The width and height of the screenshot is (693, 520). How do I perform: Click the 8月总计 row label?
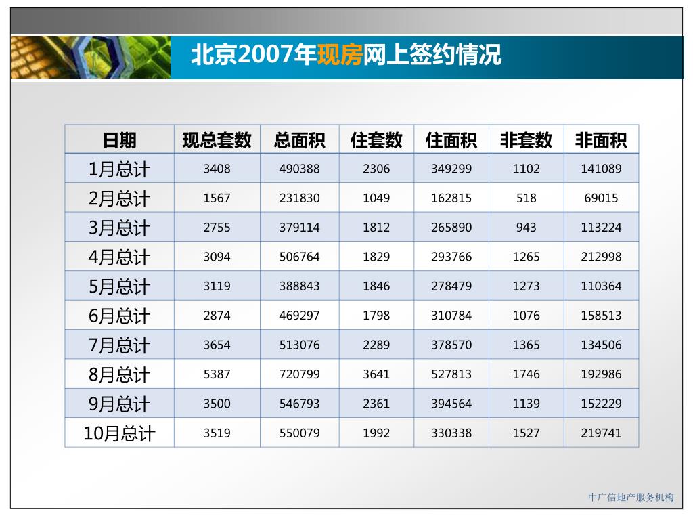(119, 374)
